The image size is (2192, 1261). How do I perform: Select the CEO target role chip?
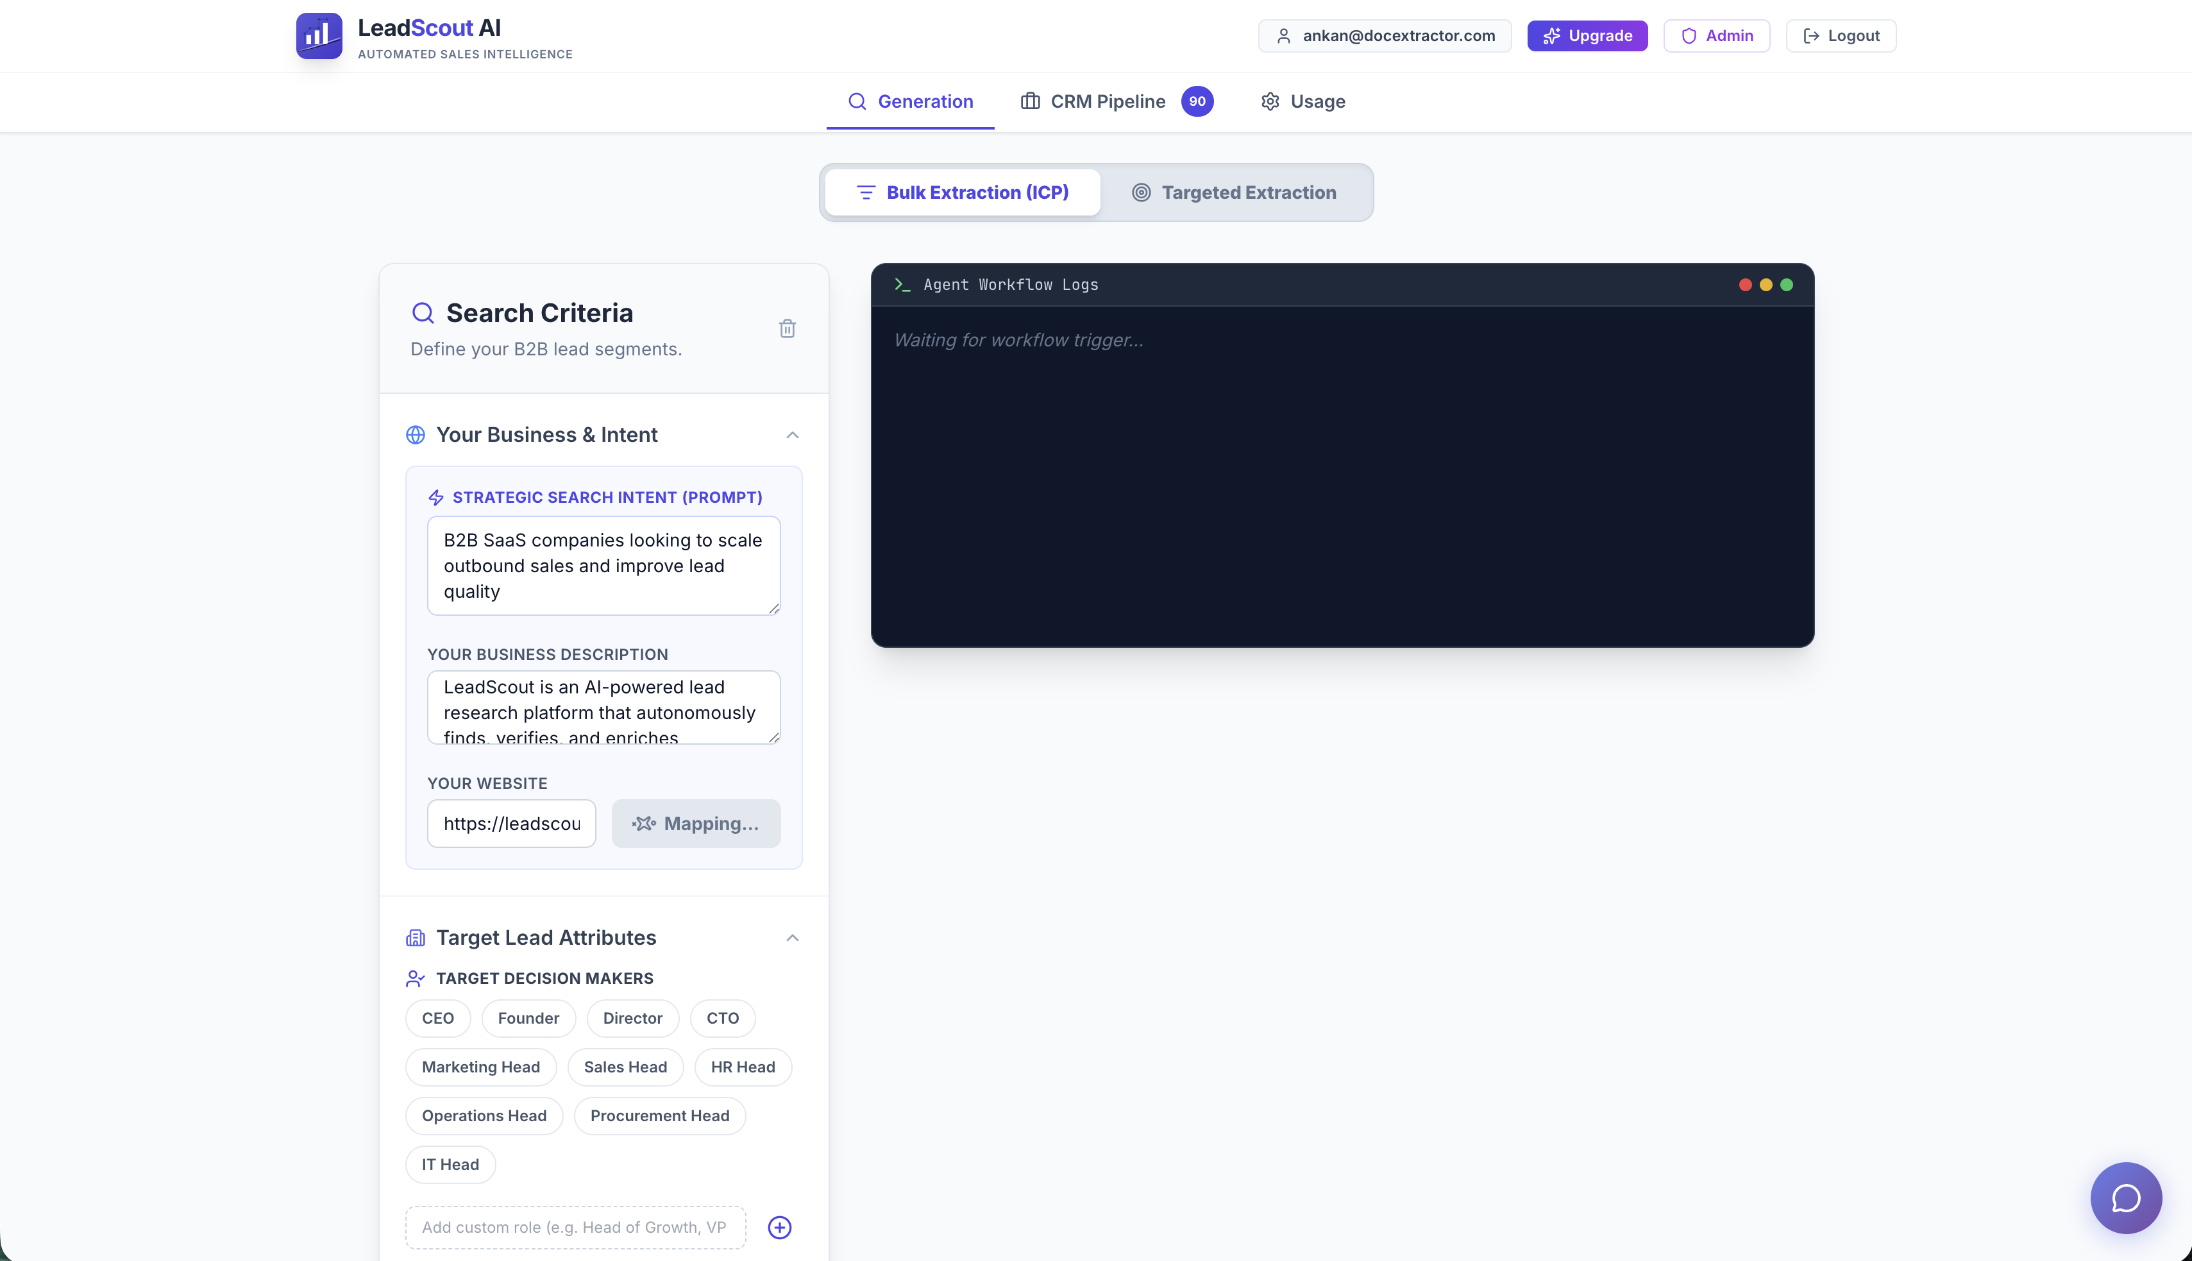[x=437, y=1018]
